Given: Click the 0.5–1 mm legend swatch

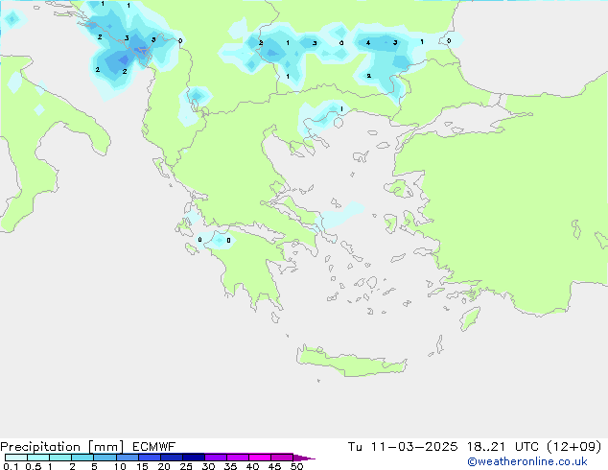Looking at the screenshot, I should [38, 458].
